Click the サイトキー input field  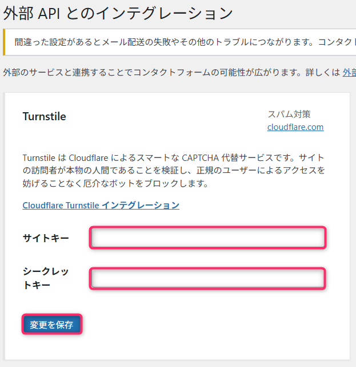[x=208, y=238]
